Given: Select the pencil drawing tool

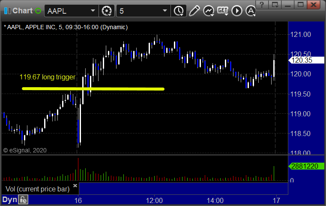Looking at the screenshot, I should [x=194, y=11].
